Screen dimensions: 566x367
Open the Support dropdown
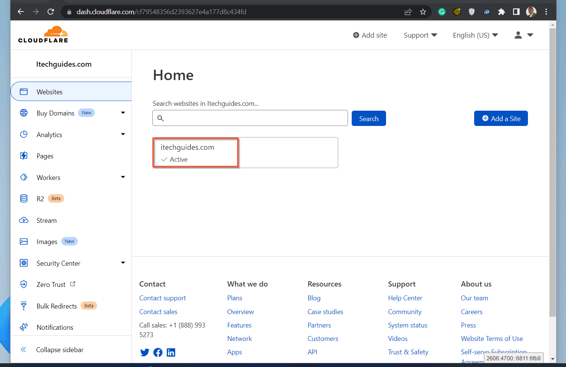(x=420, y=35)
